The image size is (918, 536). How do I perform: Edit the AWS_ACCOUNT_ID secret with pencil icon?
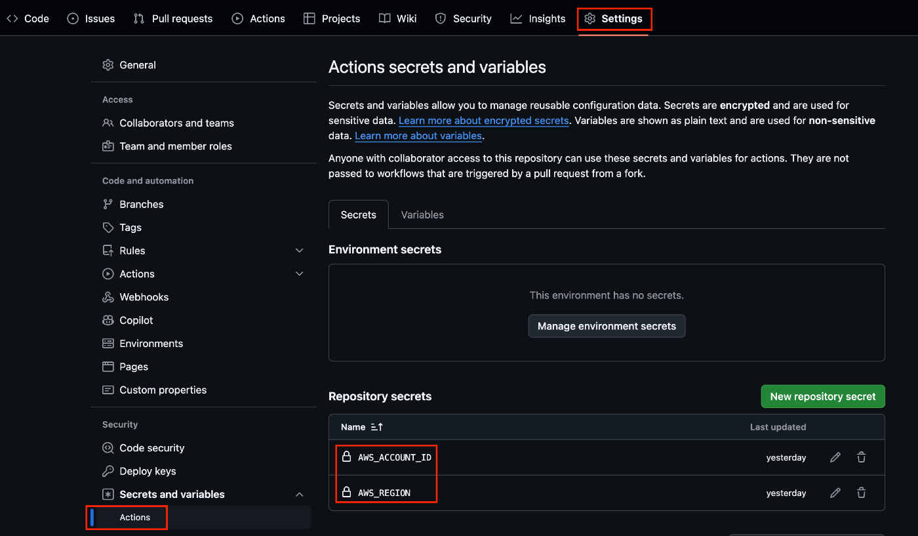[835, 457]
